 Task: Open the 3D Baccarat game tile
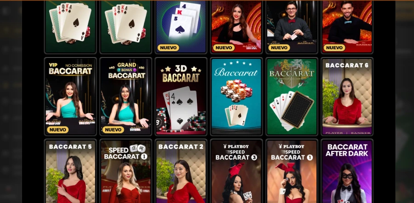pyautogui.click(x=181, y=97)
